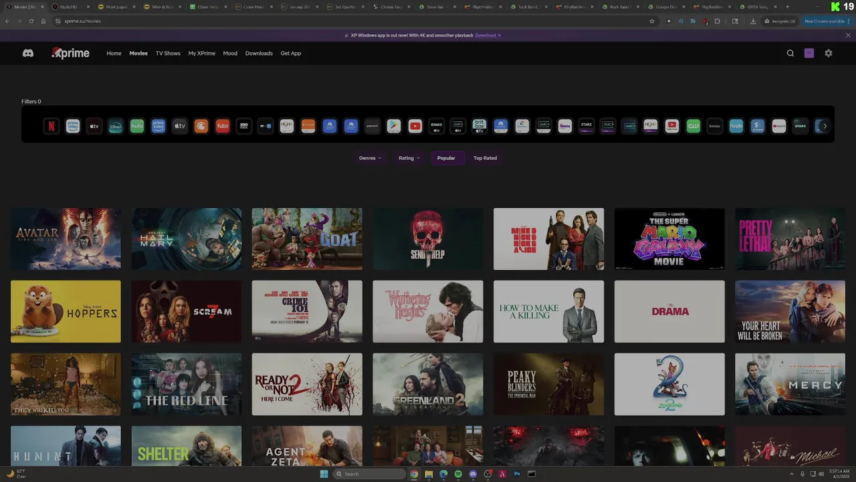Click the Windows Start button

tap(324, 474)
